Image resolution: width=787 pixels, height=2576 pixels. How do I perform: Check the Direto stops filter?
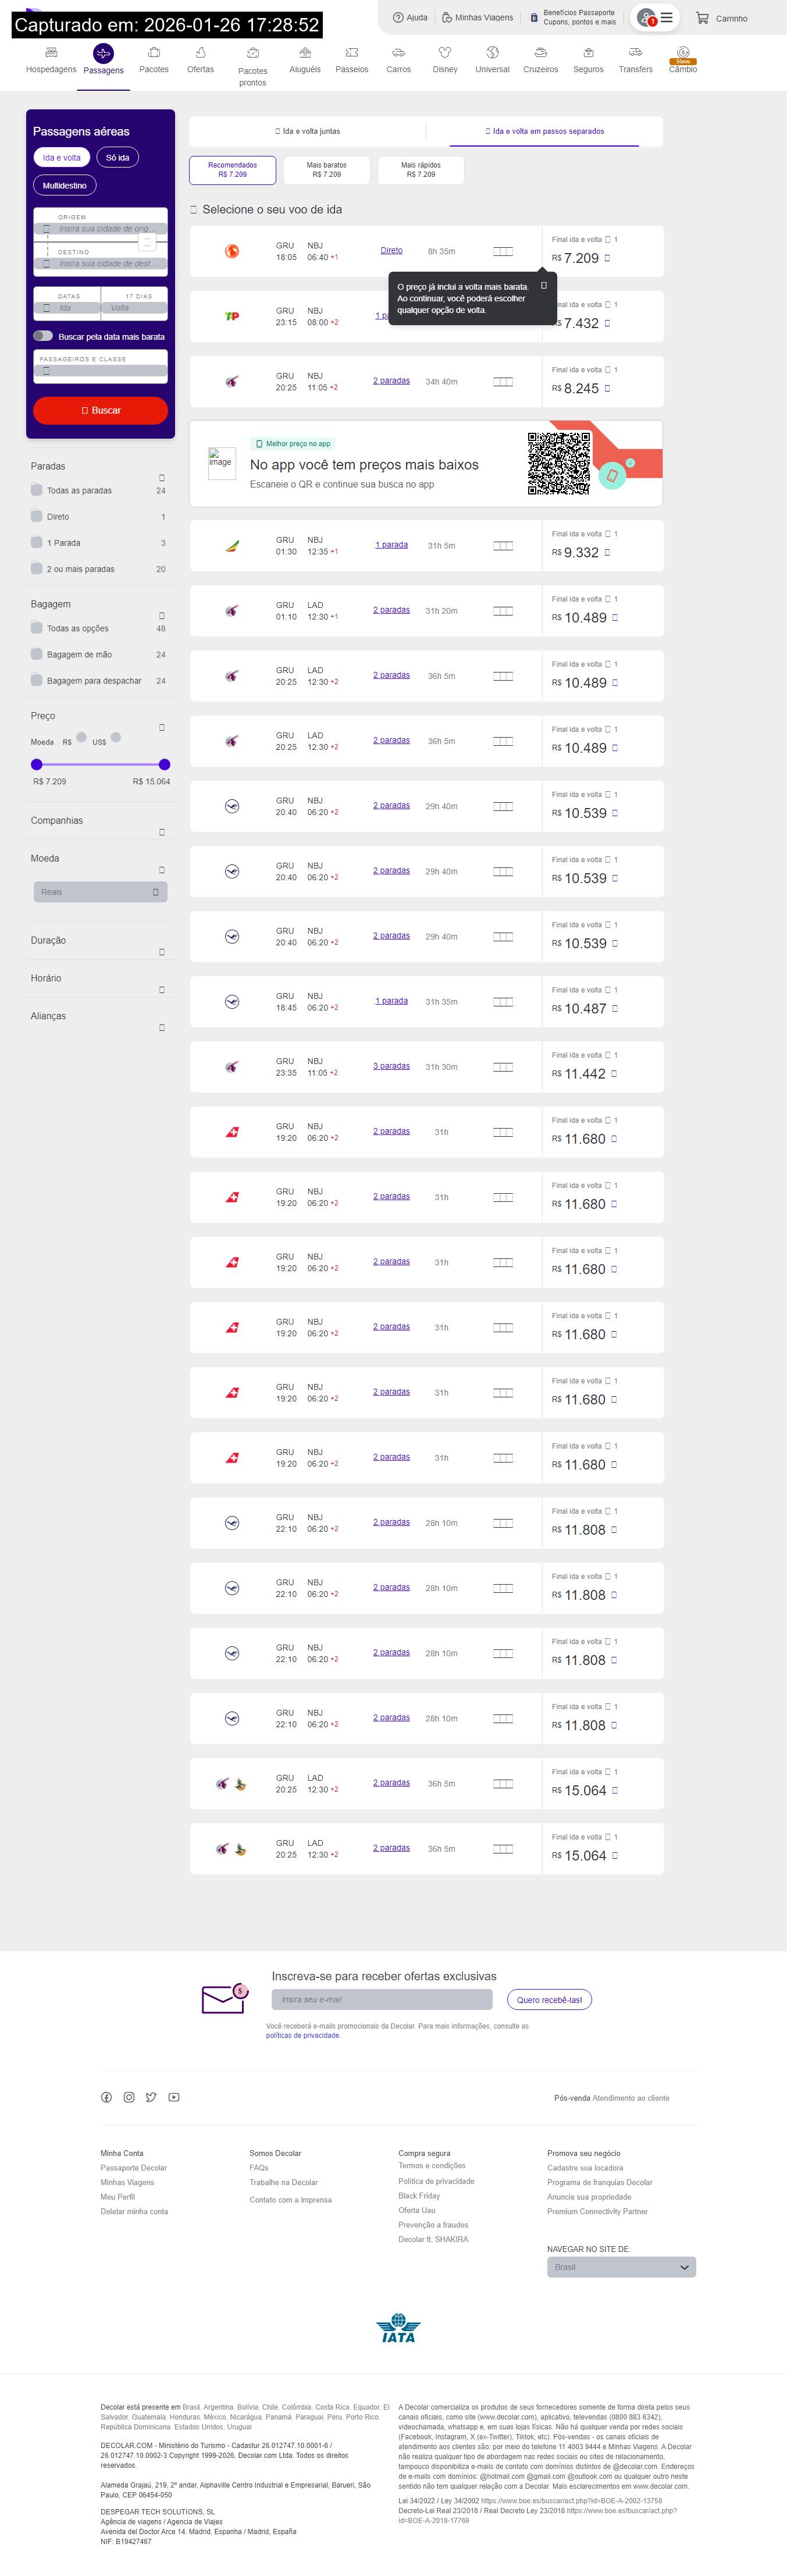pyautogui.click(x=37, y=516)
